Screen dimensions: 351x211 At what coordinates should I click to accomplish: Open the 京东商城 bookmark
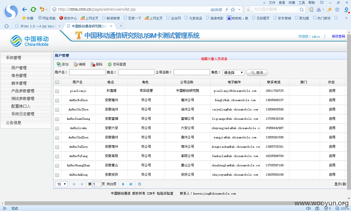pos(282,18)
